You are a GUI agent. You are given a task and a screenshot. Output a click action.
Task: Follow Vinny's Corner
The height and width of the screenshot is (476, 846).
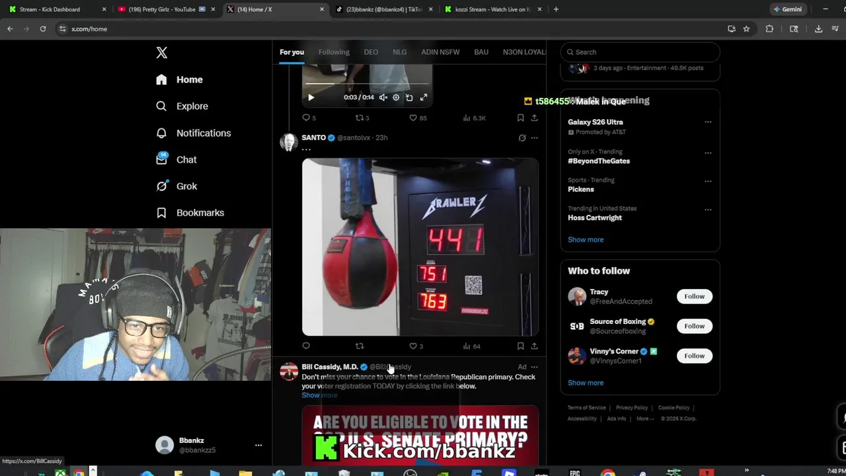695,356
